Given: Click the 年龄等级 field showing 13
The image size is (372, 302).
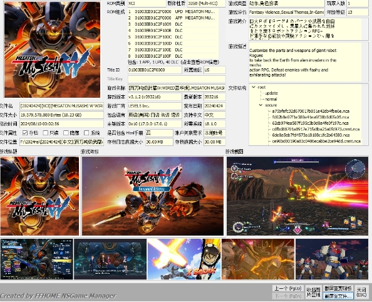Looking at the screenshot, I should click(358, 12).
